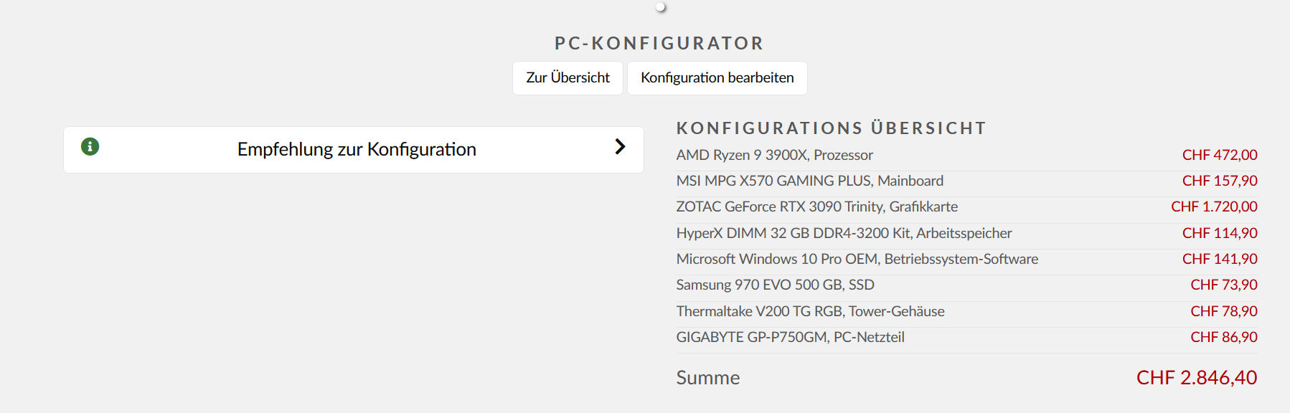Screen dimensions: 1290x413
Task: Select HyperX DIMM 32 GB Arbeitsspeicher row
Action: 844,233
